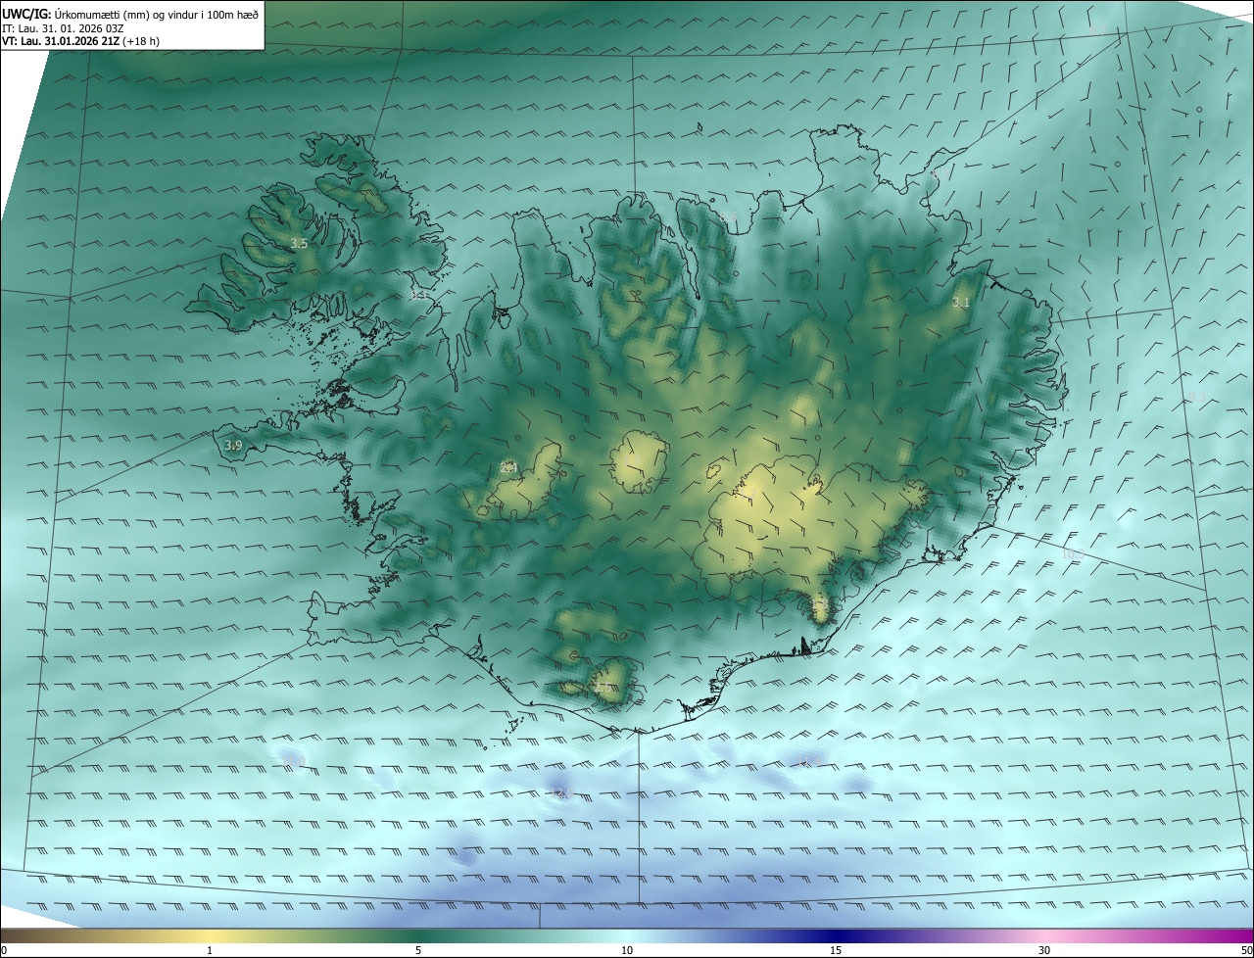Click the "5" tick on the color scale

point(418,950)
